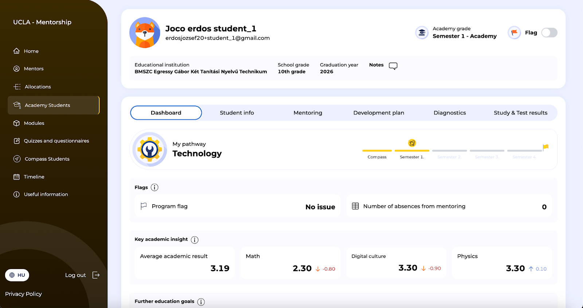Toggle the student Flag switch on
The image size is (583, 308).
pos(549,33)
